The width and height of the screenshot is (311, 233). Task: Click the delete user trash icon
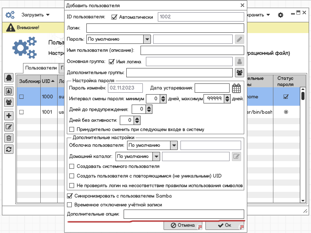pos(9,138)
